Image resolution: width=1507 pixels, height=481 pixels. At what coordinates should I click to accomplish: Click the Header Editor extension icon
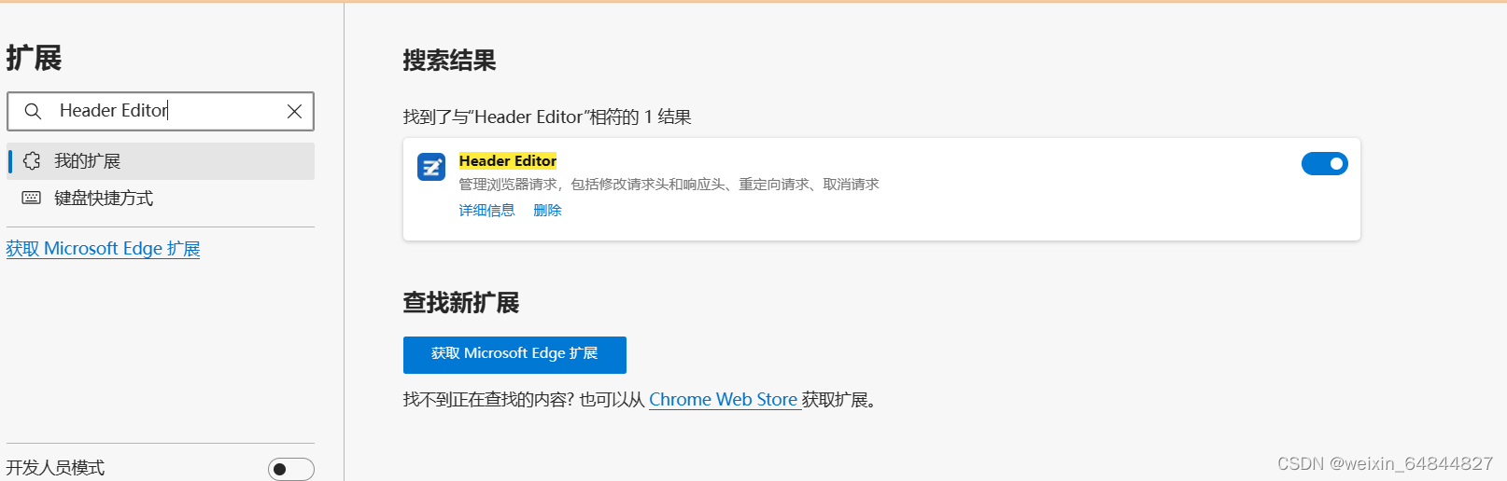[x=431, y=167]
